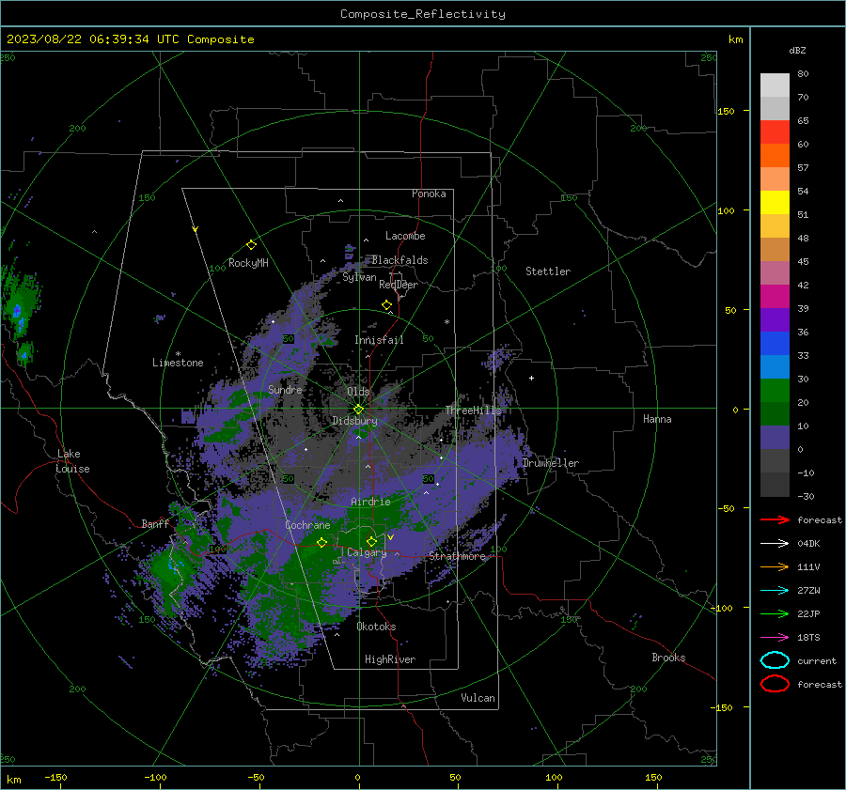The height and width of the screenshot is (790, 846).
Task: Click the RedDeer city label
Action: [399, 285]
